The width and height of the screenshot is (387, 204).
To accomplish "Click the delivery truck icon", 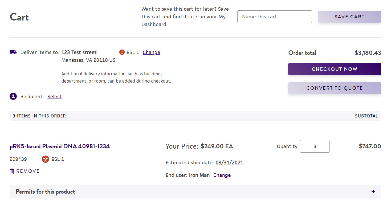I will click(x=13, y=52).
